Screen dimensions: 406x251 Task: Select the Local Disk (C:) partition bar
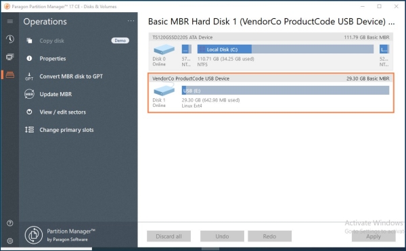tap(286, 49)
